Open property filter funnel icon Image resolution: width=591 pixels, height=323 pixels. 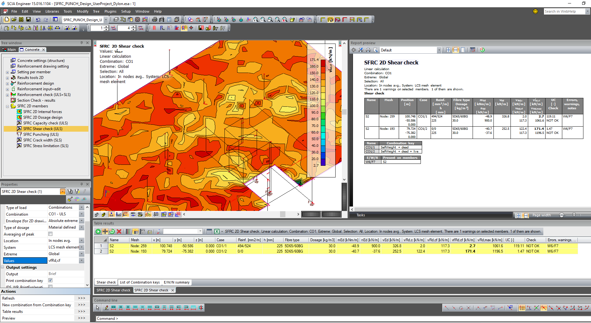pos(70,191)
